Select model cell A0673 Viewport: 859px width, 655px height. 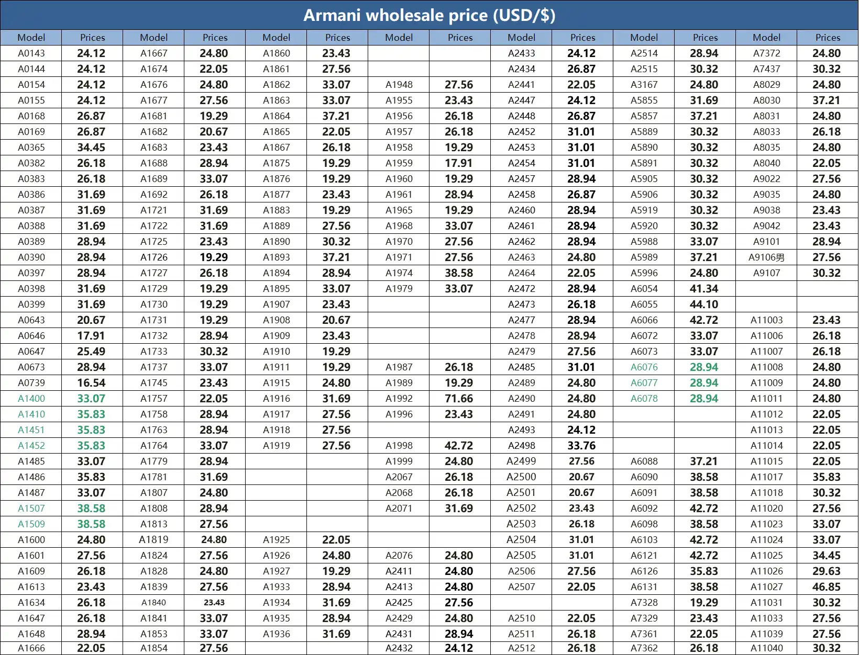[31, 367]
